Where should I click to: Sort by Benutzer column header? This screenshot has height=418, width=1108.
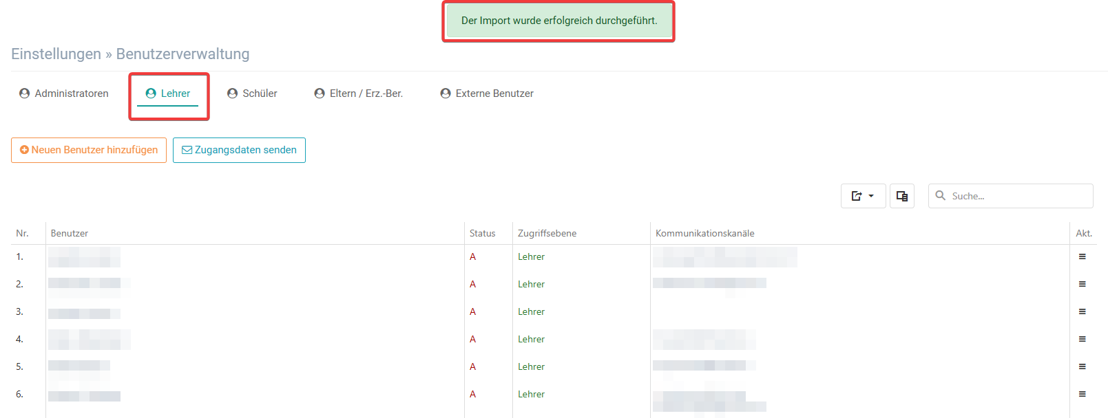click(x=70, y=234)
